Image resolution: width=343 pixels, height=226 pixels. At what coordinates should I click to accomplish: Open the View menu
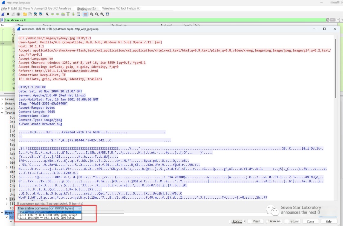(28, 8)
